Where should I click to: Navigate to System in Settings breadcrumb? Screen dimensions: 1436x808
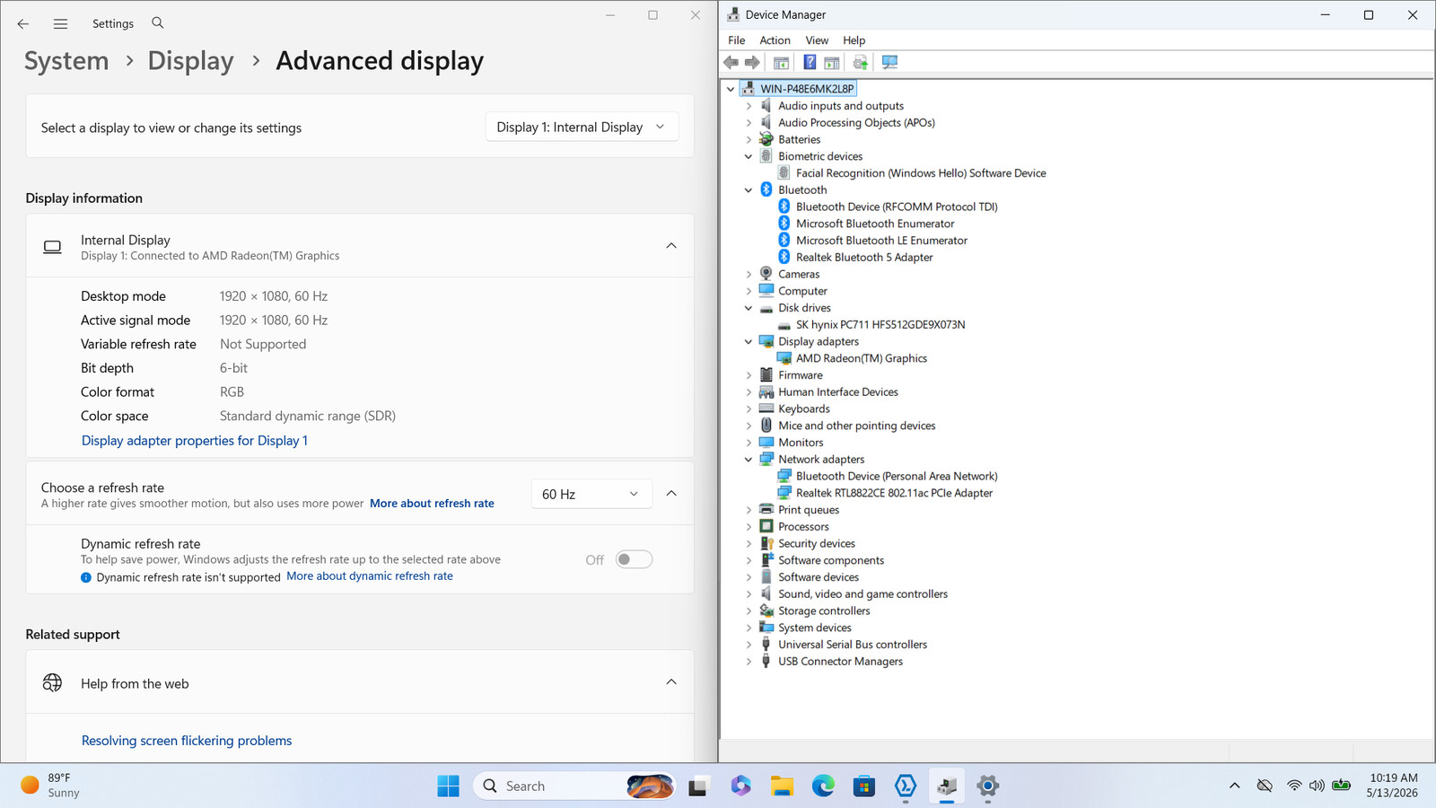(x=66, y=61)
